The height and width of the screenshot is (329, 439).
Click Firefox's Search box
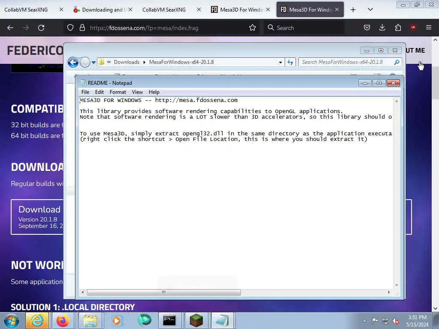click(x=304, y=28)
